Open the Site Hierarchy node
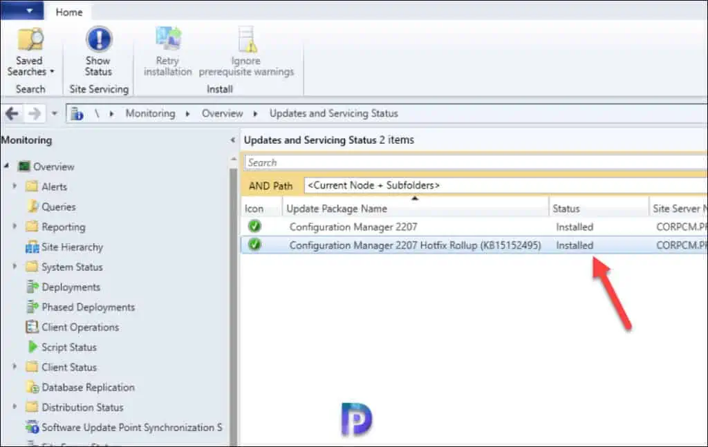This screenshot has width=708, height=447. (64, 247)
